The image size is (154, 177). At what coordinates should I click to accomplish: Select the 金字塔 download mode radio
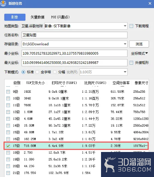coord(37,72)
